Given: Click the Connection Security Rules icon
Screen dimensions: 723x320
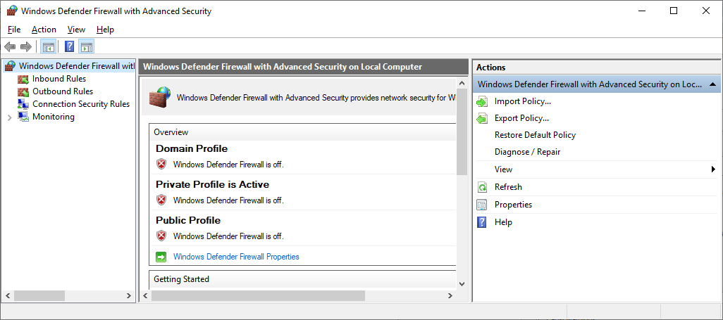Looking at the screenshot, I should coord(23,104).
